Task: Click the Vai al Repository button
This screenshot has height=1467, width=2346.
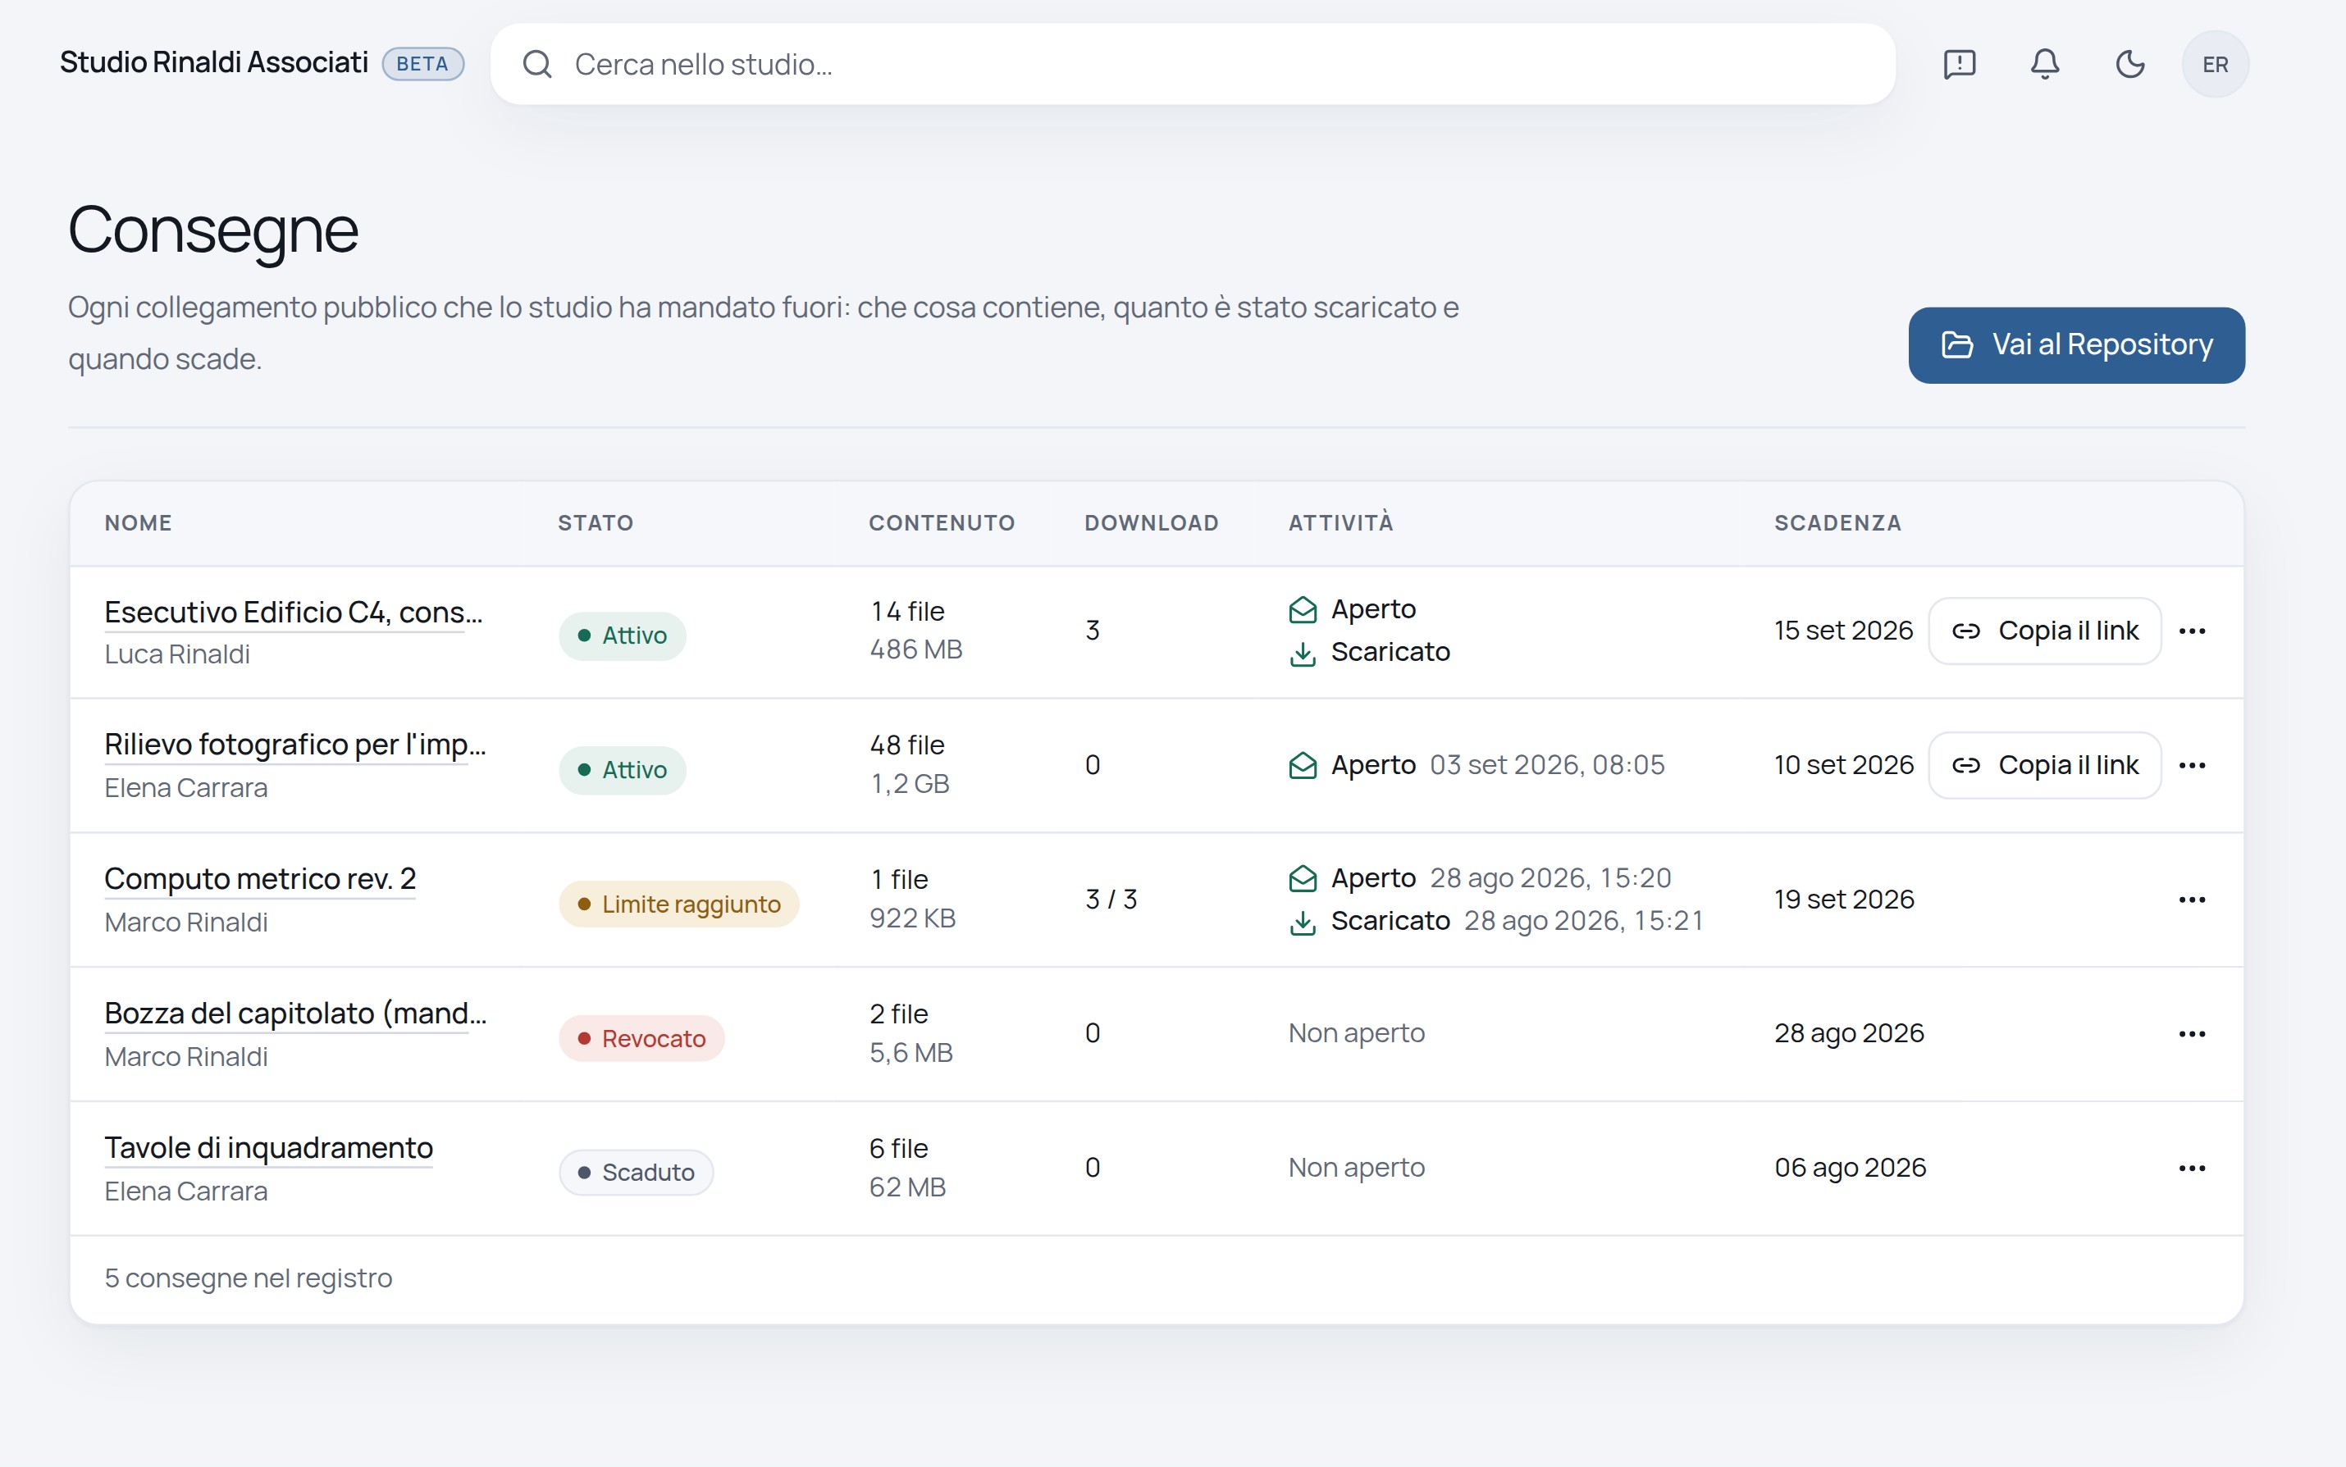Action: (x=2076, y=345)
